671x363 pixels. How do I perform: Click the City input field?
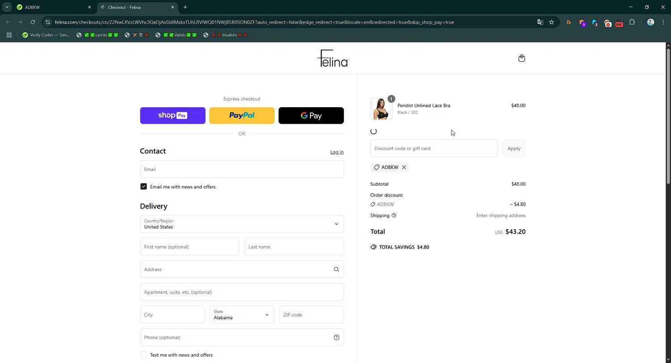click(172, 315)
